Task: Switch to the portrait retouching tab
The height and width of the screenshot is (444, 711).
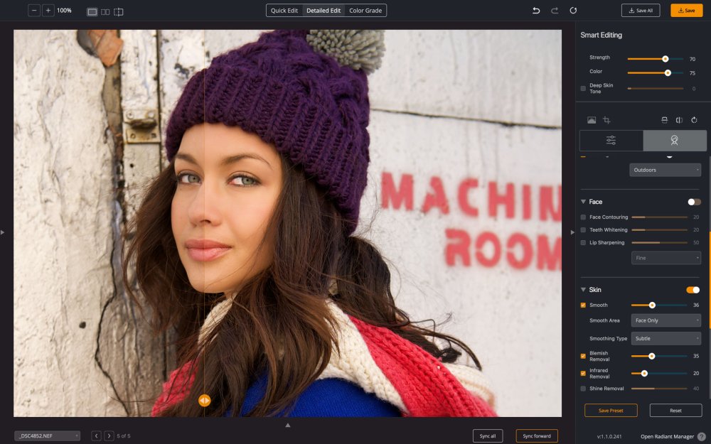Action: pos(674,141)
